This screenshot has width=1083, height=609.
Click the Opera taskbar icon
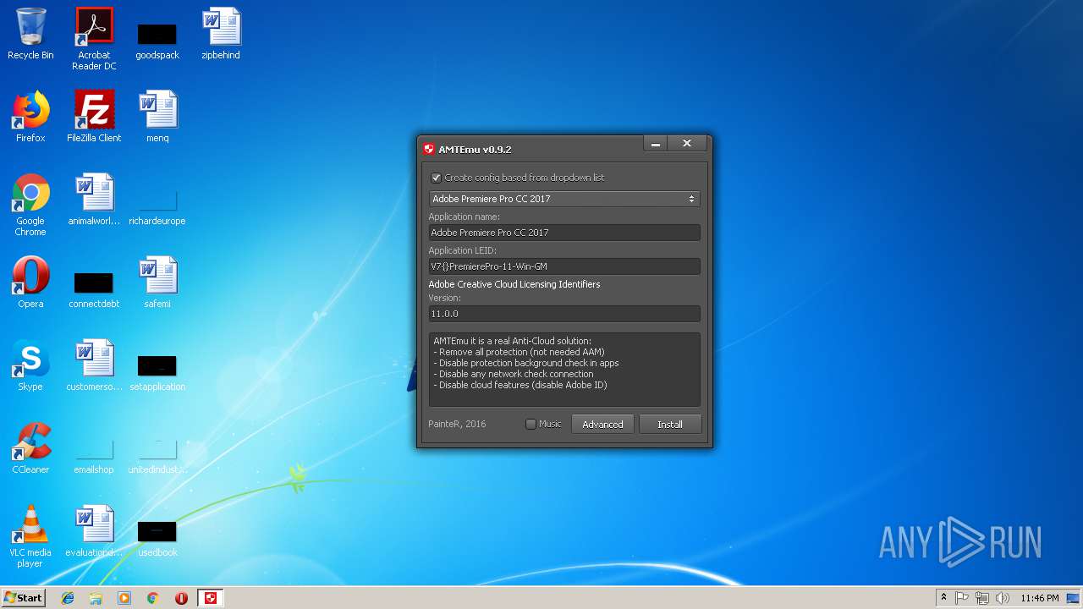(x=181, y=598)
